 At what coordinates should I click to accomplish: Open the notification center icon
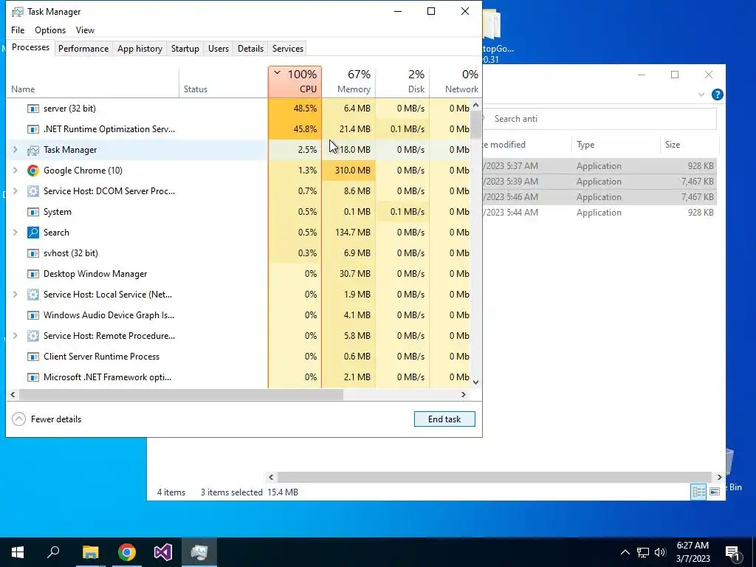(x=732, y=553)
